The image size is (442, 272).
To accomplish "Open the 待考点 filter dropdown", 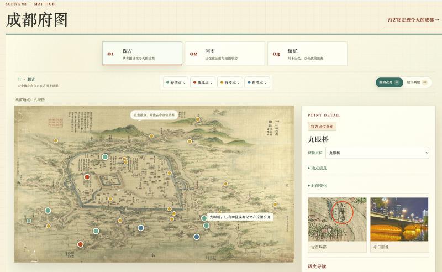I will pos(230,82).
